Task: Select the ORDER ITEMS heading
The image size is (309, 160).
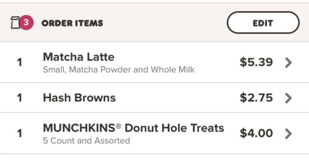Action: point(72,23)
